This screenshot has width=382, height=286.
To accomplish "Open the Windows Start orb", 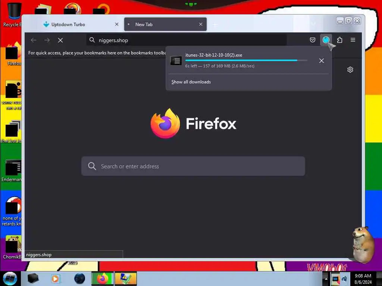I will tap(10, 279).
